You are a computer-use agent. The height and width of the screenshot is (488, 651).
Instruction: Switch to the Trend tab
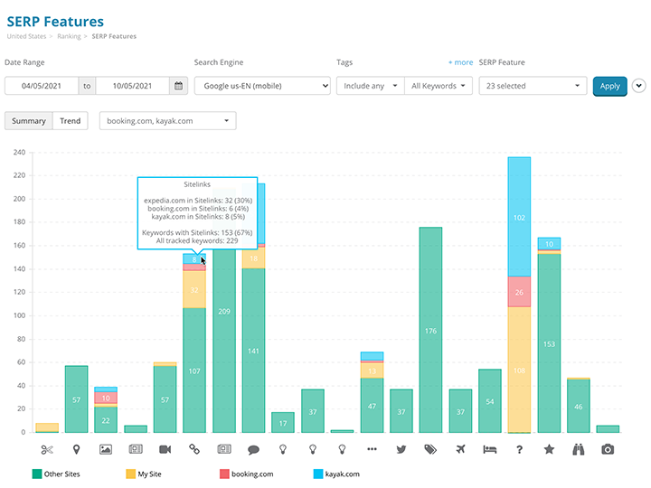pos(70,120)
